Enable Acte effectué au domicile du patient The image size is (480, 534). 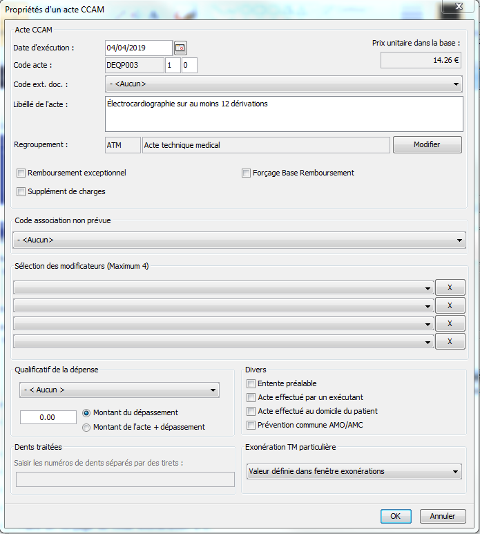click(x=251, y=411)
